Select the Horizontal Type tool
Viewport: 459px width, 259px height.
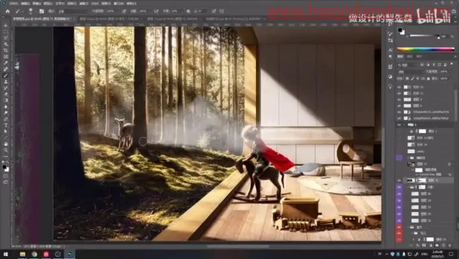click(6, 125)
